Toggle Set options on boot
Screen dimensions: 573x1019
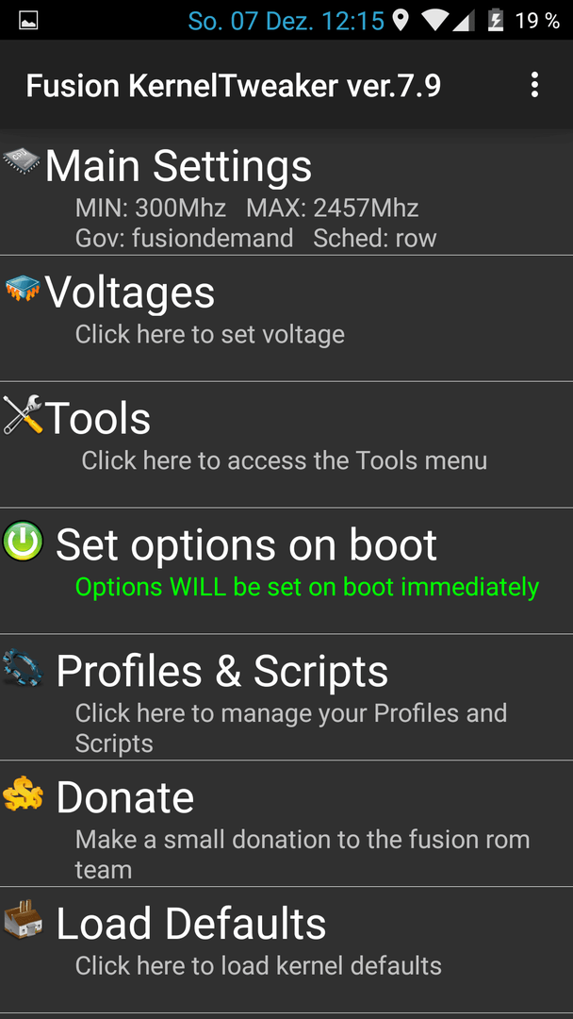pos(286,571)
